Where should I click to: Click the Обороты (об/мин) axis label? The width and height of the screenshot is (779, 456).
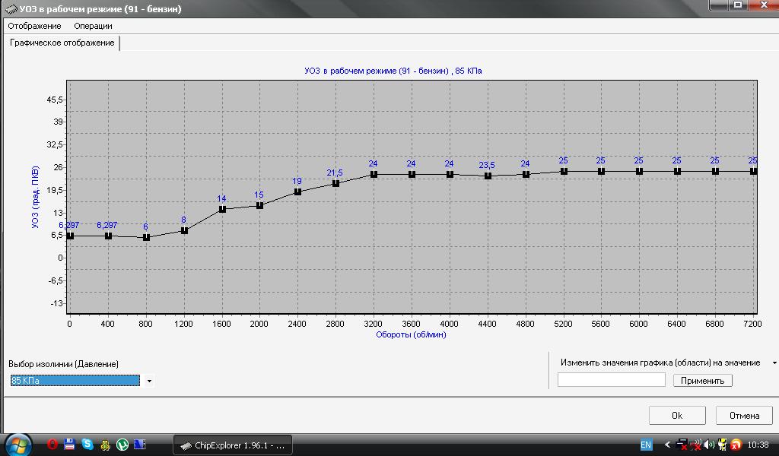pos(411,334)
